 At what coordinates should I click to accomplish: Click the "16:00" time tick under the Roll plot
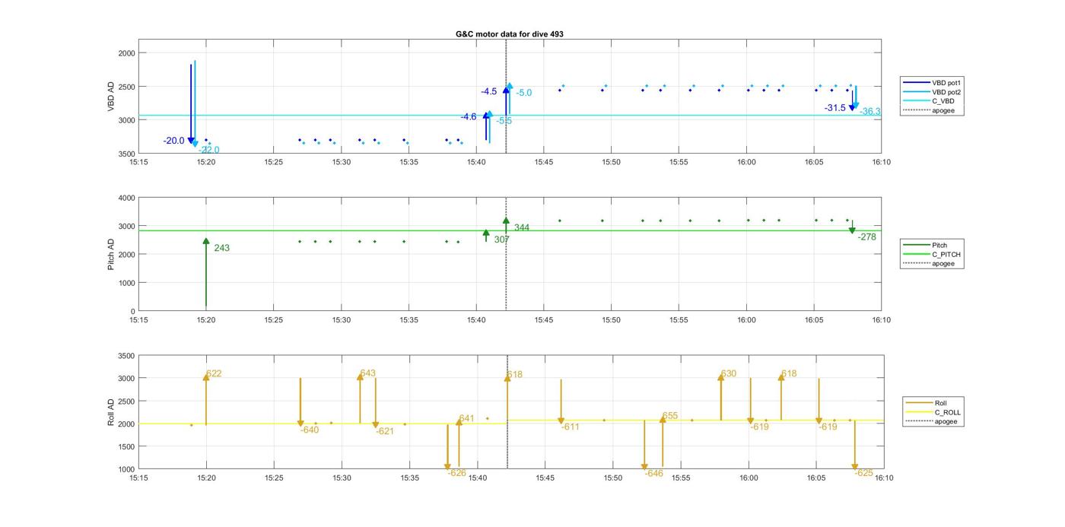tap(749, 478)
